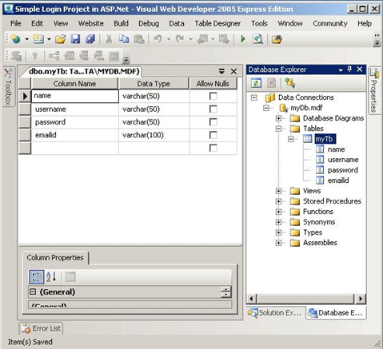Click the Alphabetical sort icon in Column Properties

[x=51, y=277]
